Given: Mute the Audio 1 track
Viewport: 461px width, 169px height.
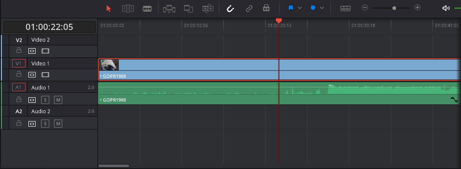Looking at the screenshot, I should pyautogui.click(x=58, y=100).
